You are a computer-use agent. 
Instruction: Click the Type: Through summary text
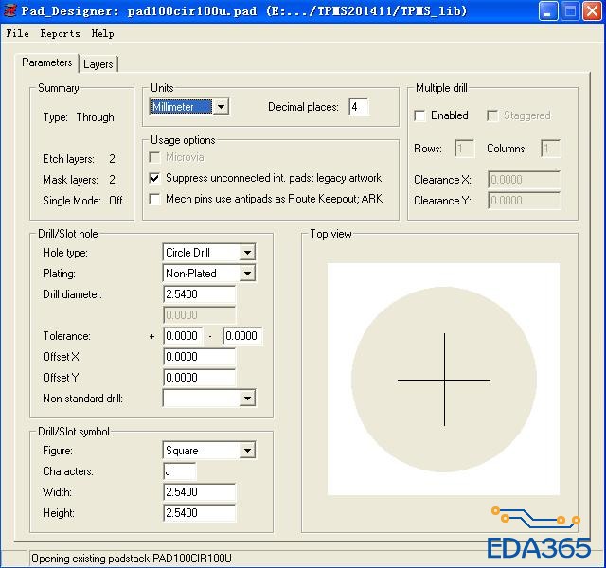coord(79,117)
